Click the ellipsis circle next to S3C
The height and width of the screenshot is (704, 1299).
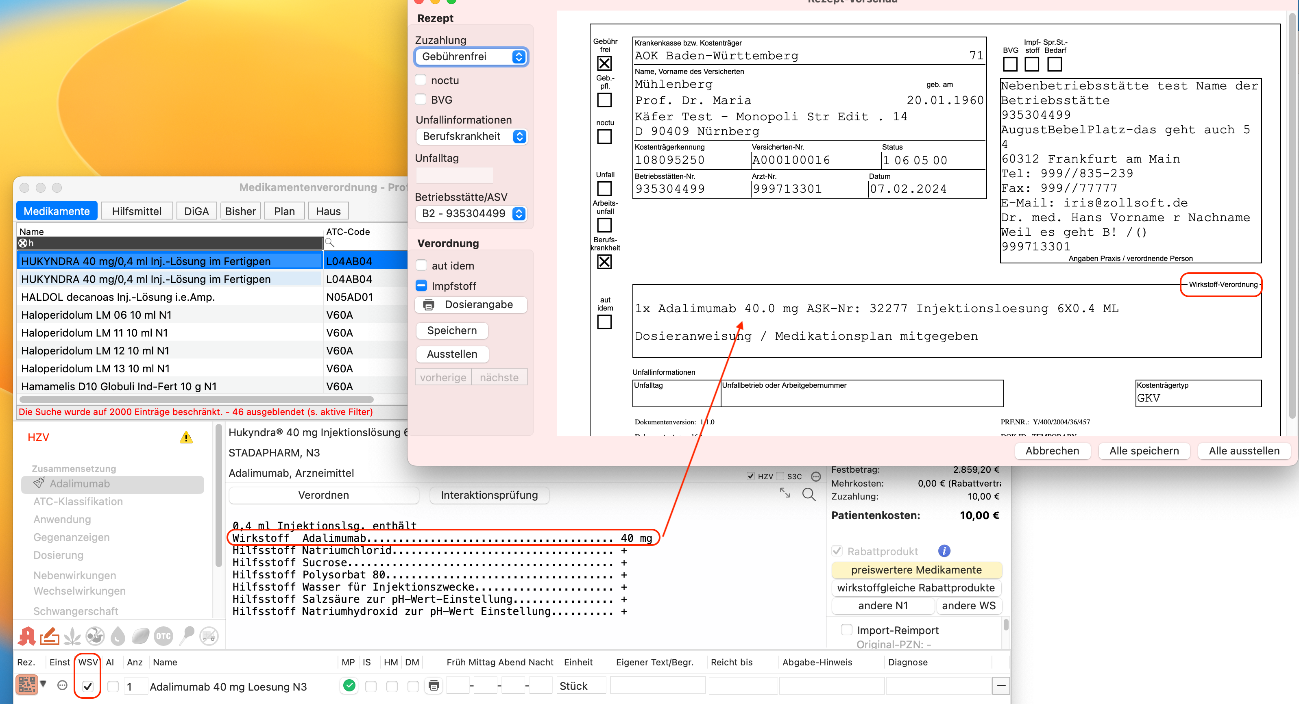coord(816,476)
